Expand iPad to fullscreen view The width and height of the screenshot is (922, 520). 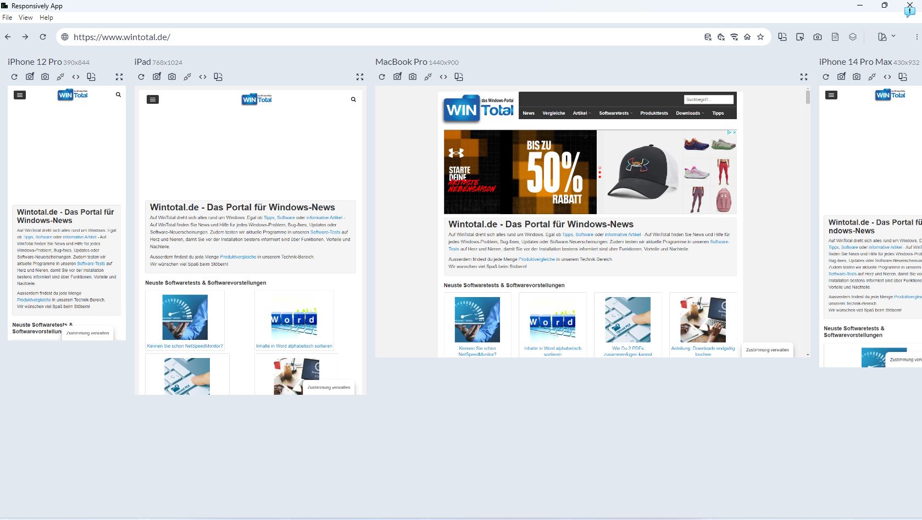click(x=360, y=77)
